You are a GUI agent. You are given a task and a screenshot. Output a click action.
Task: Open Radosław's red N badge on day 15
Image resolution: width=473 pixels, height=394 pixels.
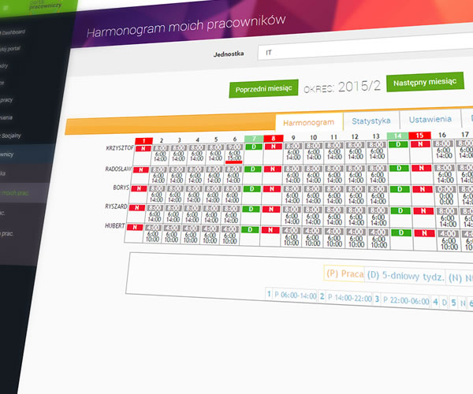pos(422,168)
